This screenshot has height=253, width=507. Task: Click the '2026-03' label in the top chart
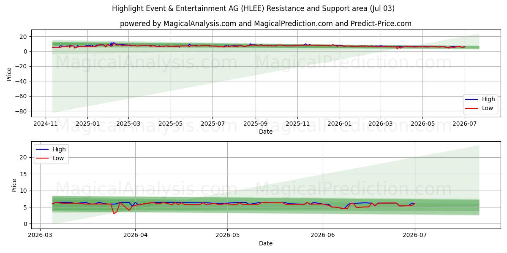pos(380,124)
